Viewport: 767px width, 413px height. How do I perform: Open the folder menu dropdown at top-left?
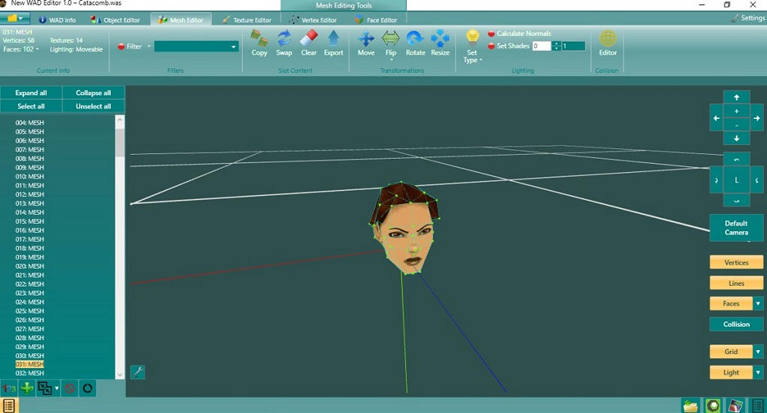(20, 19)
